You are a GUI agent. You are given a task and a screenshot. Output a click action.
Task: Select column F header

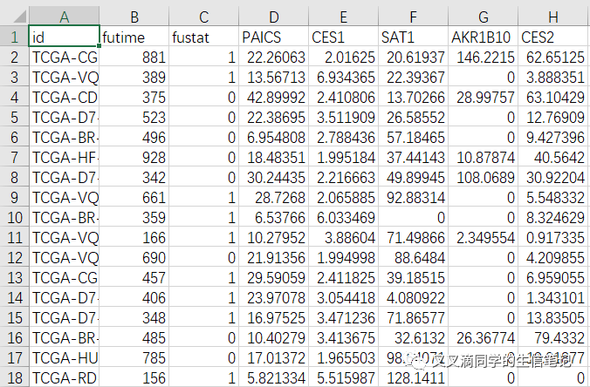click(413, 17)
